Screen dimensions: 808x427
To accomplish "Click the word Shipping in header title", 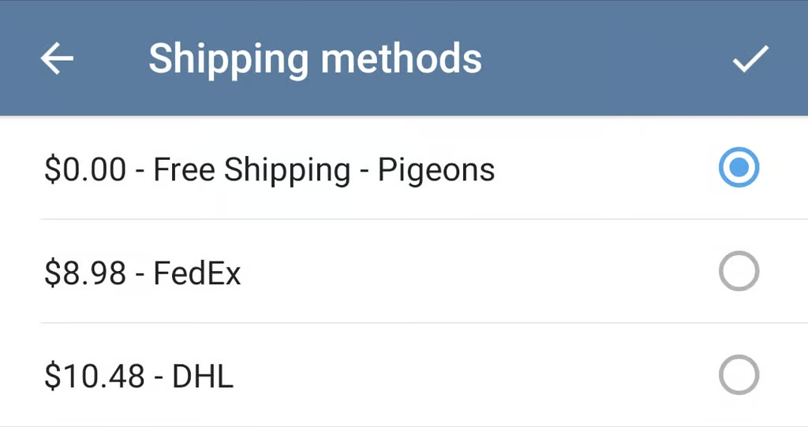I will click(229, 58).
